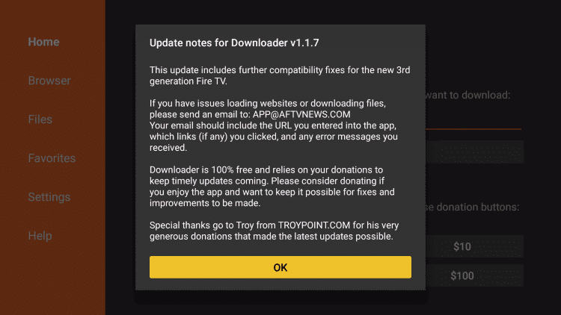Screen dimensions: 561x315
Task: Click the Update notes dialog title
Action: 234,43
